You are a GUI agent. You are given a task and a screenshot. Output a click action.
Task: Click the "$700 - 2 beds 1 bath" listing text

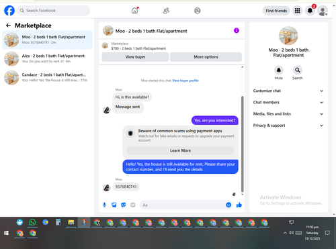pyautogui.click(x=138, y=48)
